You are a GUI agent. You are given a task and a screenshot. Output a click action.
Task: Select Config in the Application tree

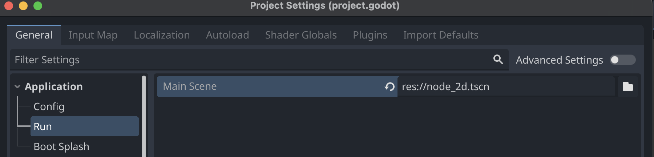49,106
